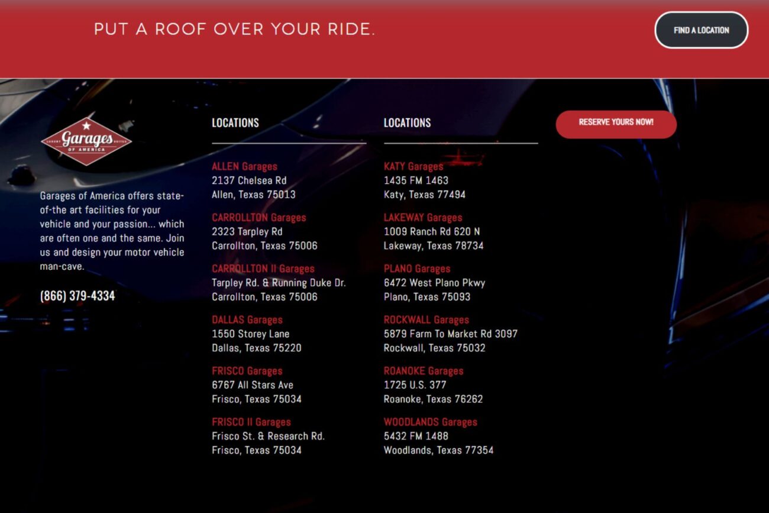Click the 'Put a roof over your ride' headline
The width and height of the screenshot is (769, 513).
(234, 30)
